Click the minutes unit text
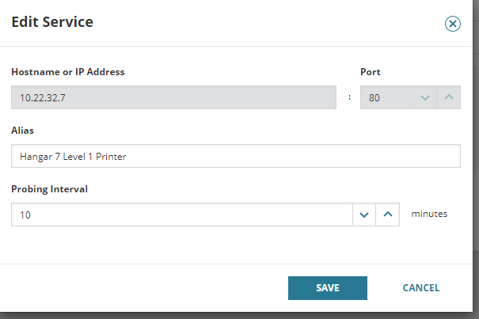 [429, 214]
